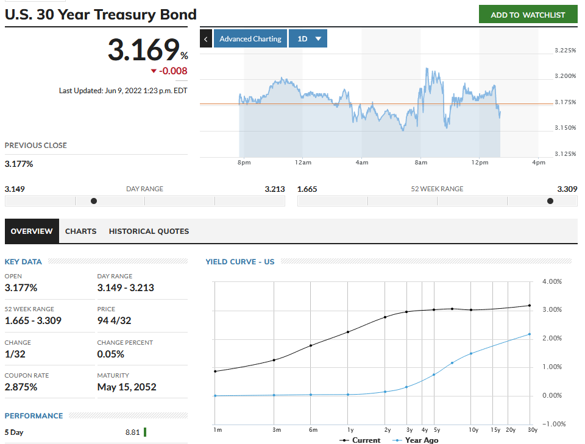Click the year-ago yield curve 10y point
585x444 pixels.
coord(471,353)
